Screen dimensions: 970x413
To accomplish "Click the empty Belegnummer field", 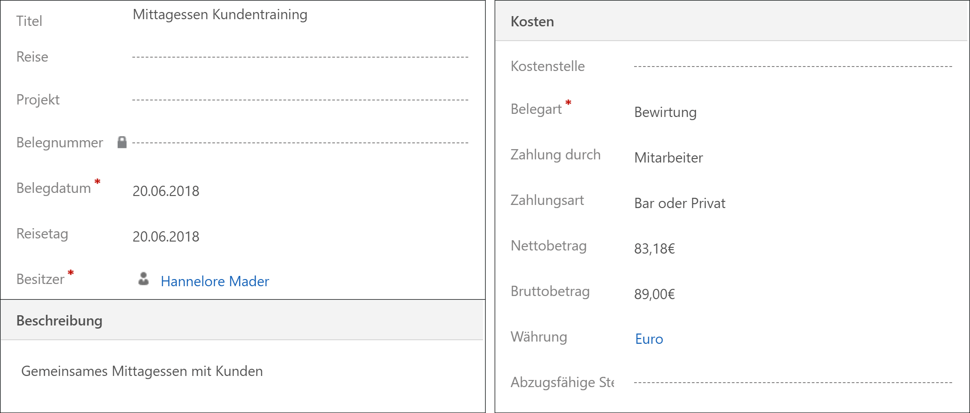I will tap(300, 142).
